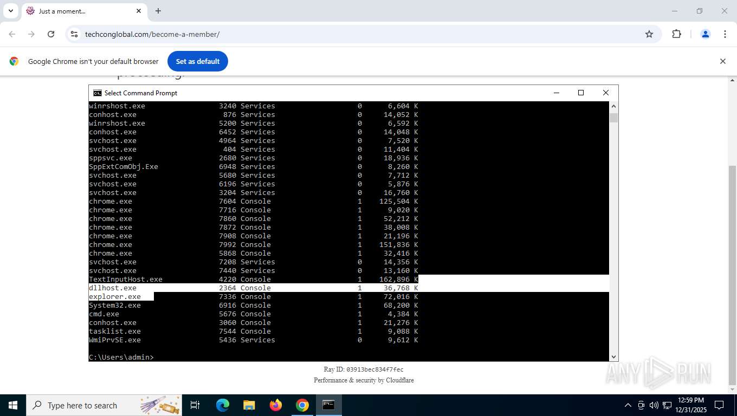Click the Command Prompt scrollbar down arrow
This screenshot has height=416, width=737.
pyautogui.click(x=613, y=357)
